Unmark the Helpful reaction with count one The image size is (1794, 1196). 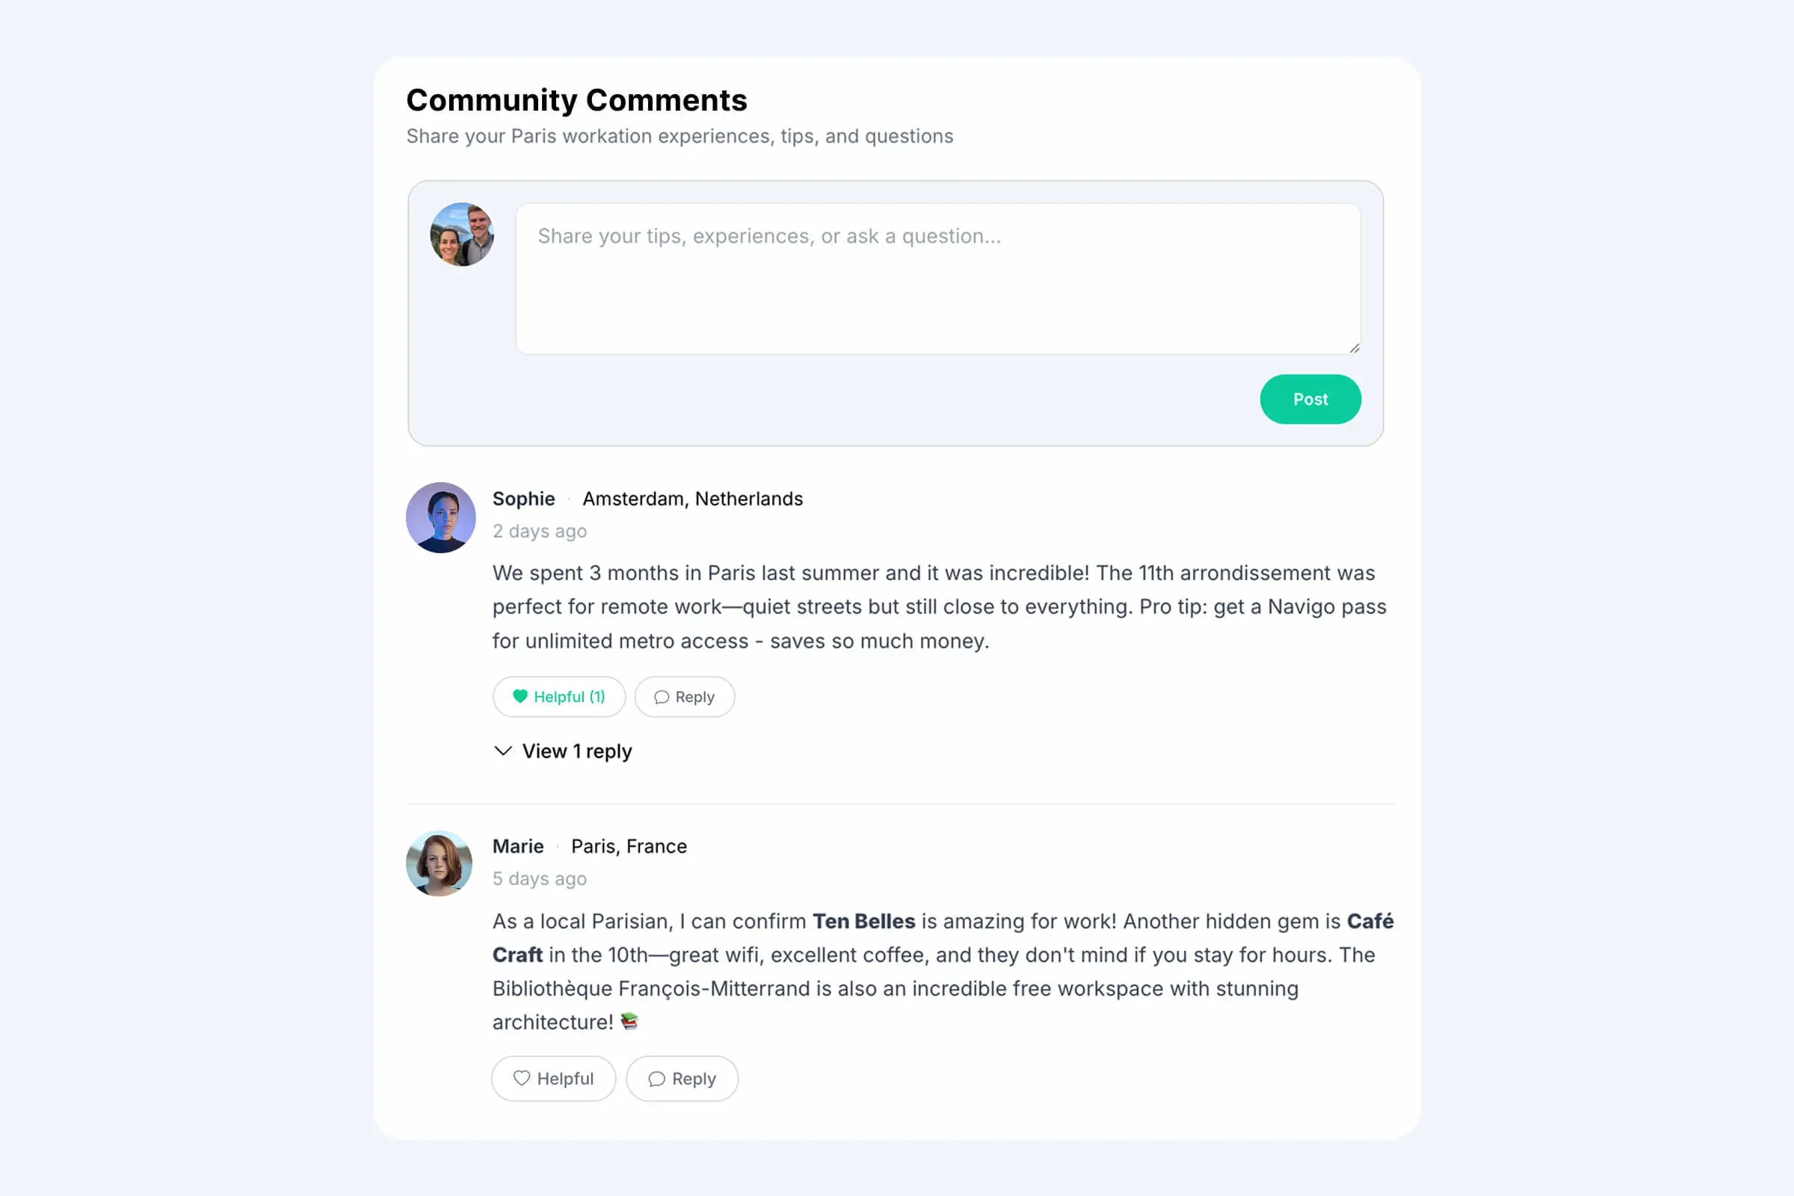coord(559,697)
